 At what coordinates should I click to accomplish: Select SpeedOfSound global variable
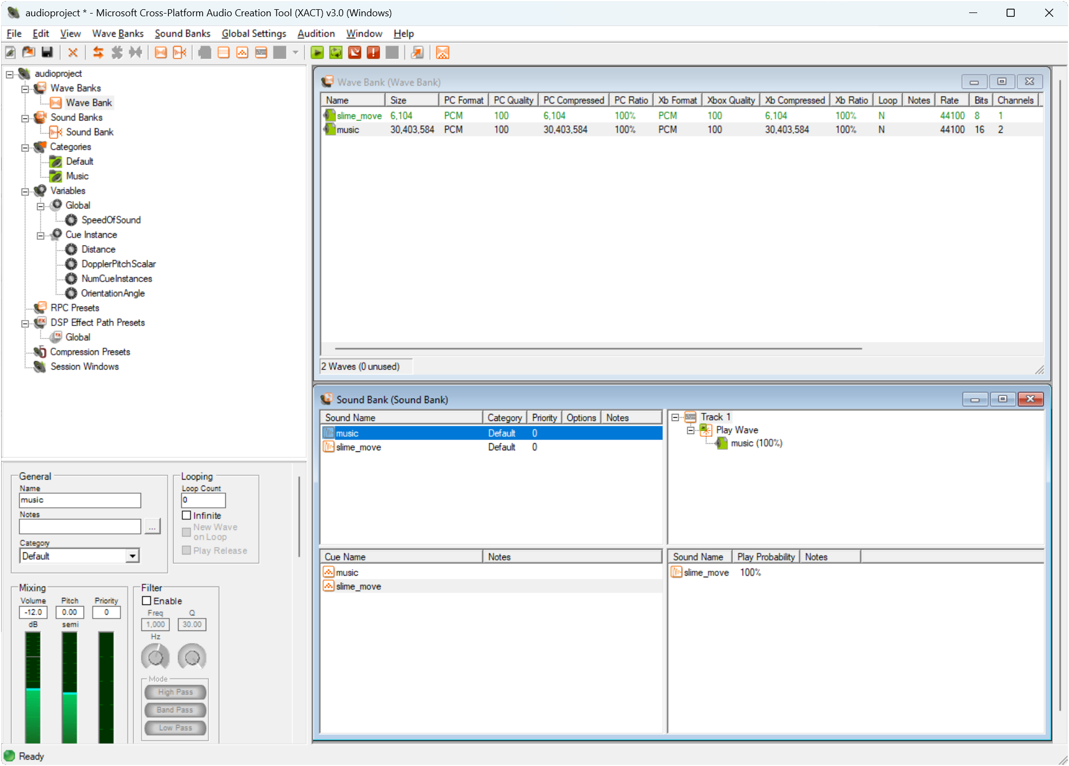pos(111,220)
